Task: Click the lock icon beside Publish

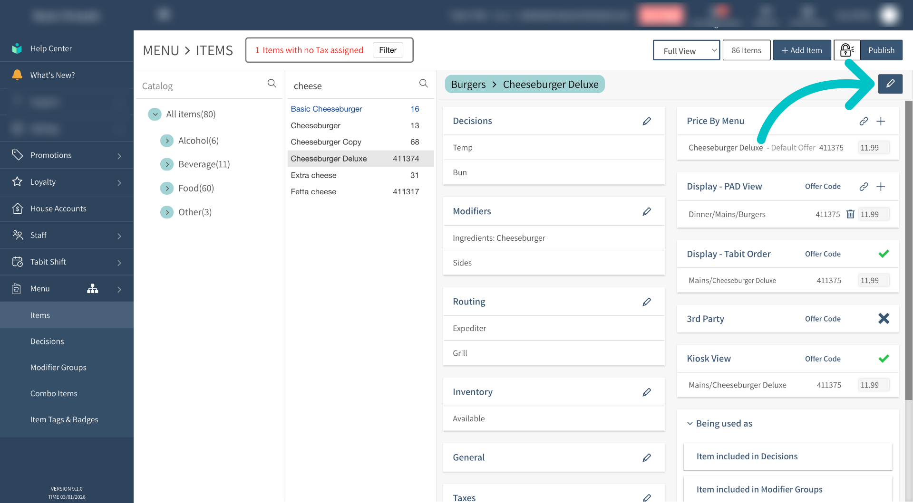Action: click(x=846, y=50)
